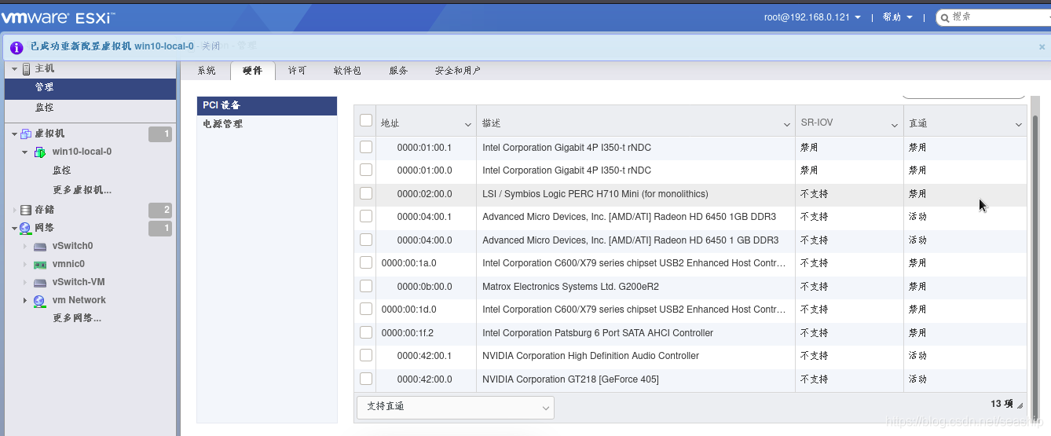Check the box for device 0000:01:00.0
1051x436 pixels.
[366, 170]
